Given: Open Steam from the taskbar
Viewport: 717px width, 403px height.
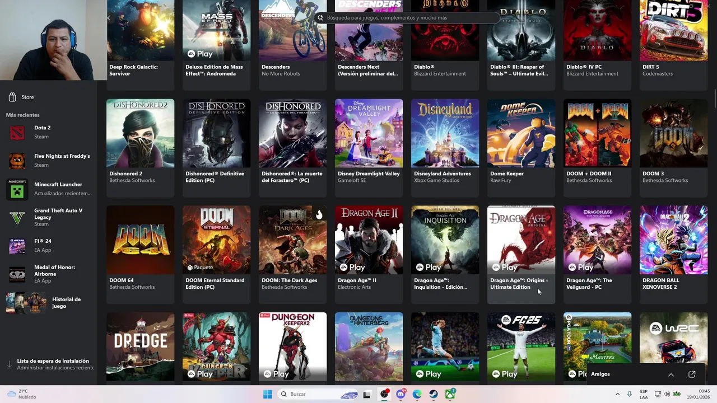Looking at the screenshot, I should point(434,394).
